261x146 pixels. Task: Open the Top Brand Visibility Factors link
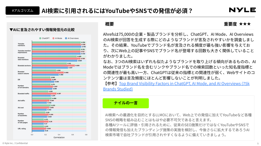176,86
